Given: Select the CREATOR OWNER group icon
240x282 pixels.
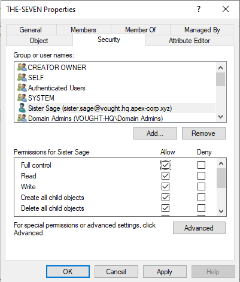Looking at the screenshot, I should 22,67.
